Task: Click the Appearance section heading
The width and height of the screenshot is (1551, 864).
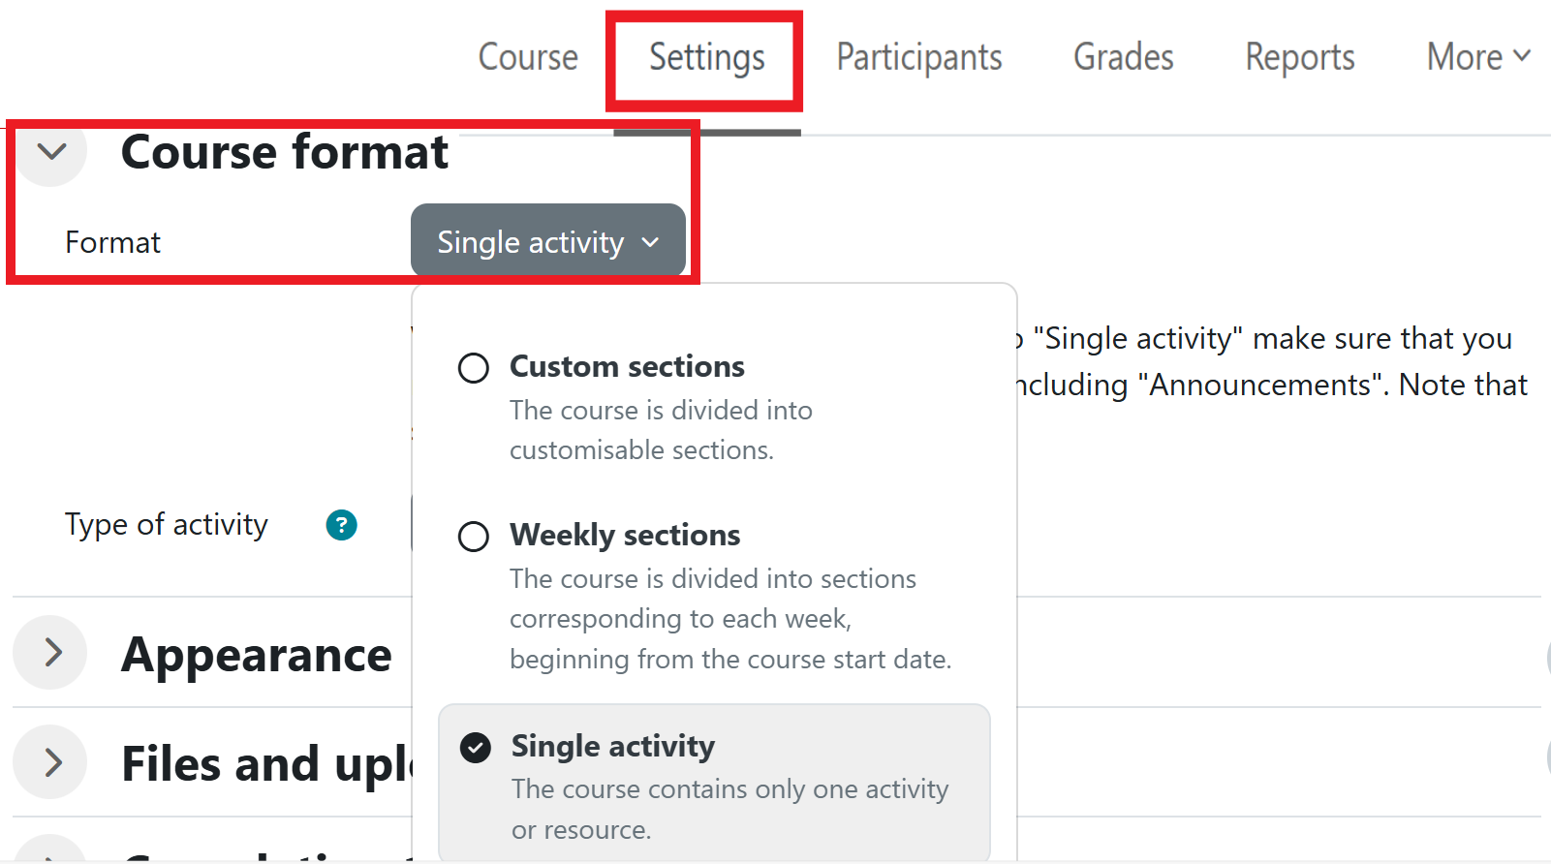Action: pyautogui.click(x=257, y=655)
